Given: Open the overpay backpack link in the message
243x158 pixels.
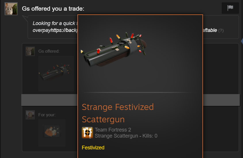Looking at the screenshot, I should click(55, 30).
